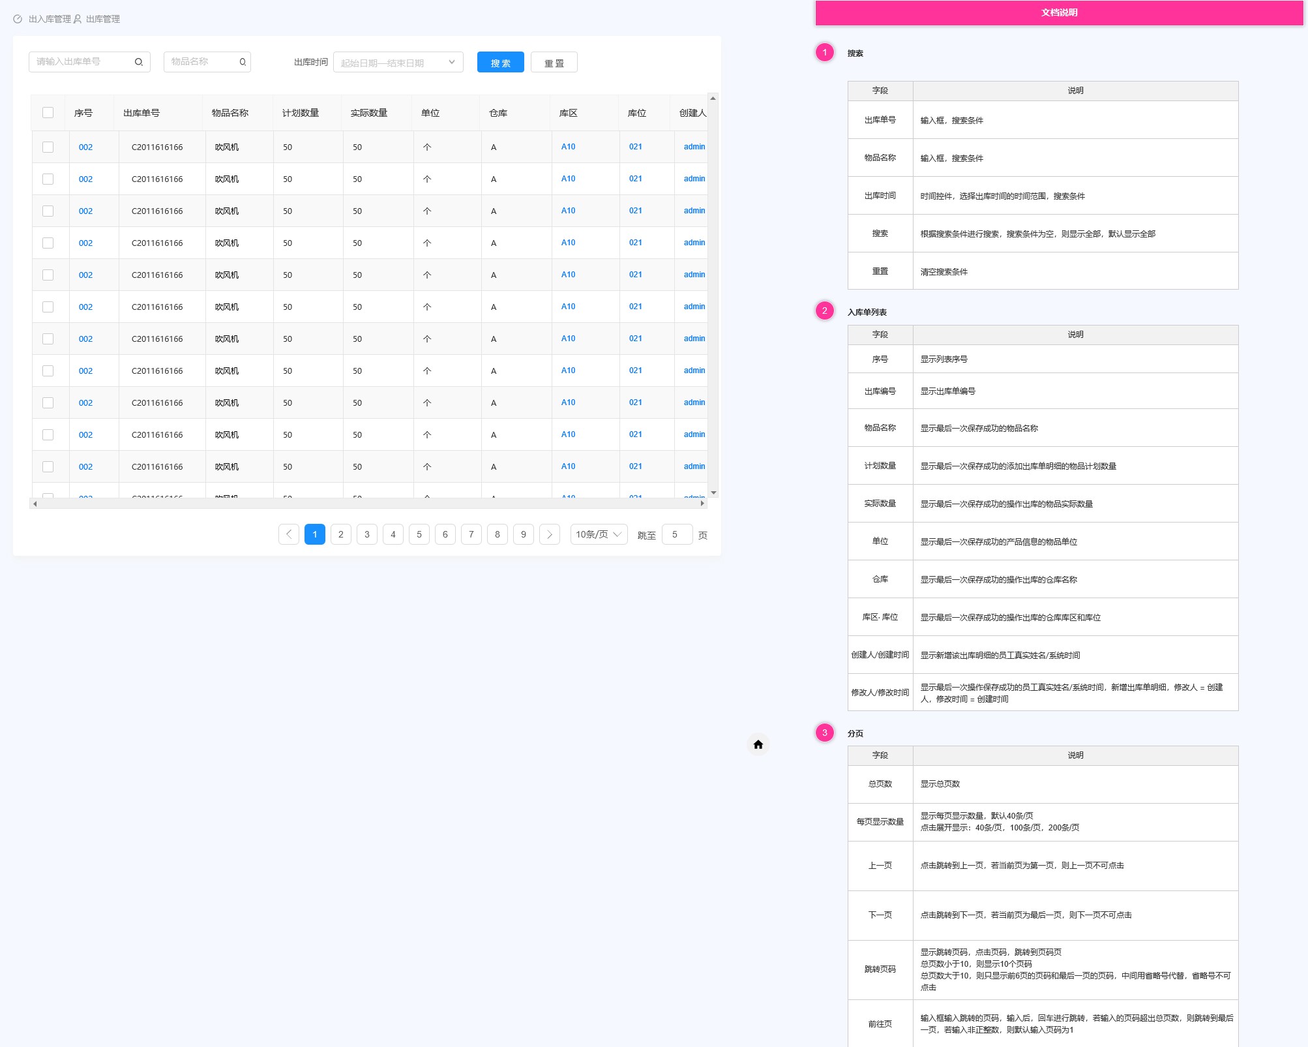Image resolution: width=1308 pixels, height=1047 pixels.
Task: Go to page 6
Action: [x=445, y=534]
